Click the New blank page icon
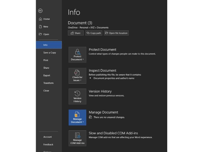The image size is (203, 152). (x=40, y=27)
